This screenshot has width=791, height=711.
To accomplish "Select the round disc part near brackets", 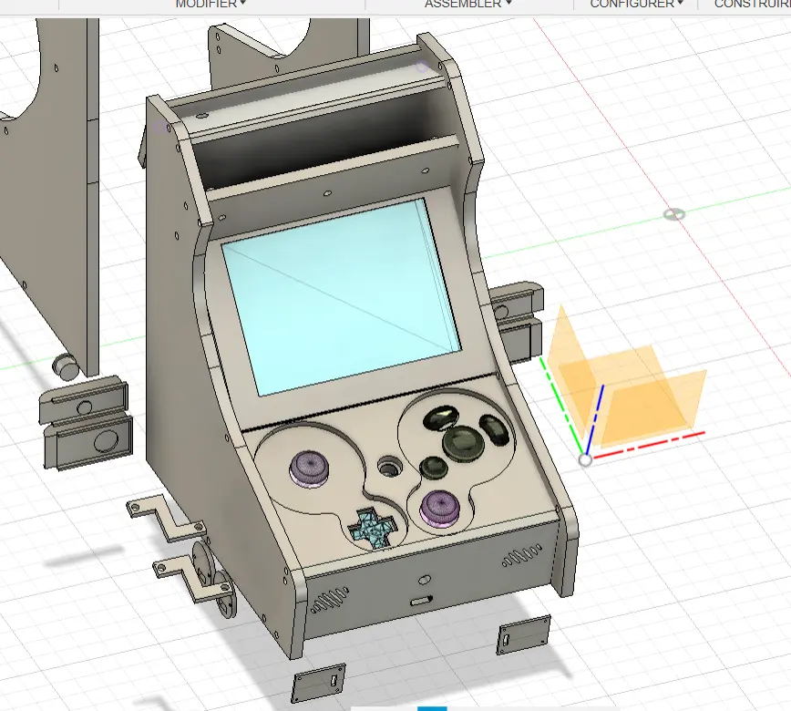I will coord(202,562).
